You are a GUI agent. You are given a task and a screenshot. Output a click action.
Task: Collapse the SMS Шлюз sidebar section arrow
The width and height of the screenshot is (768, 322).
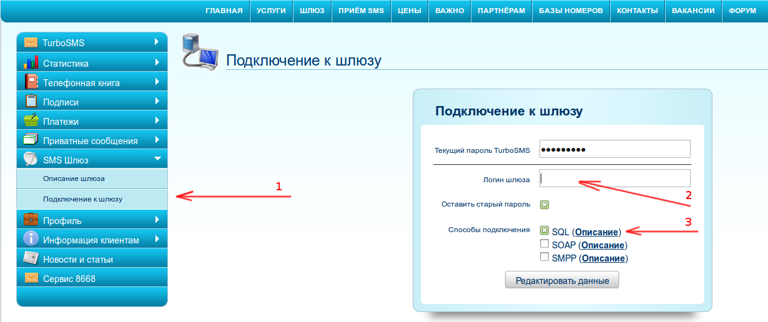[x=157, y=159]
